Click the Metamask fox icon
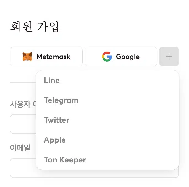The width and height of the screenshot is (189, 187). click(27, 57)
